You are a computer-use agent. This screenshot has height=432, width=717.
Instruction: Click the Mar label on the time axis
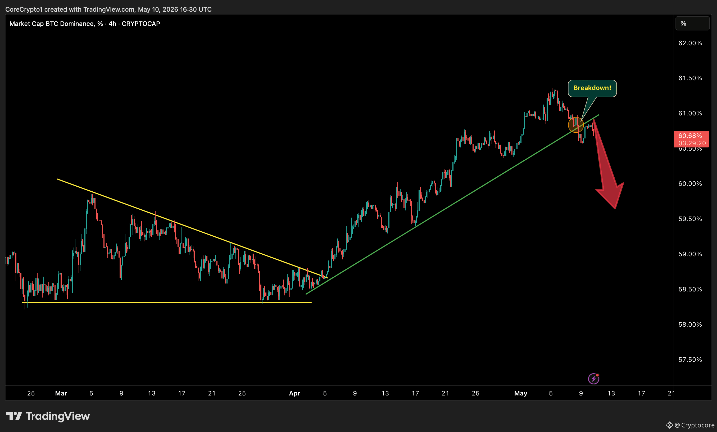click(x=61, y=393)
